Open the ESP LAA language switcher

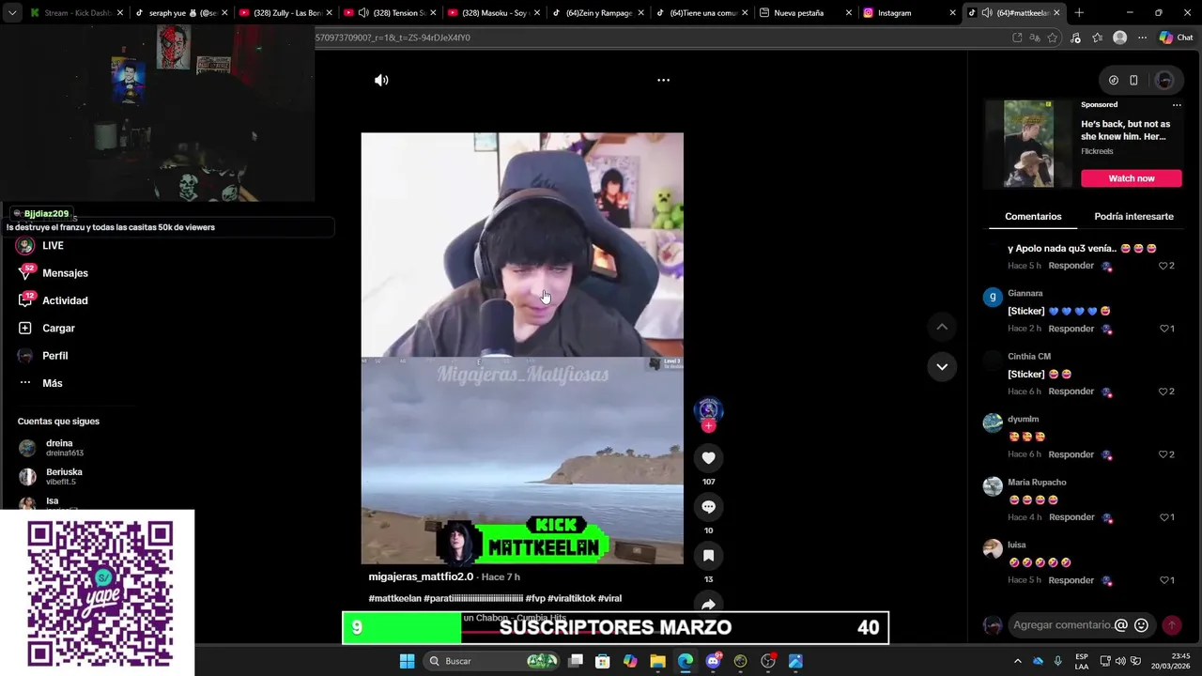[x=1082, y=661]
